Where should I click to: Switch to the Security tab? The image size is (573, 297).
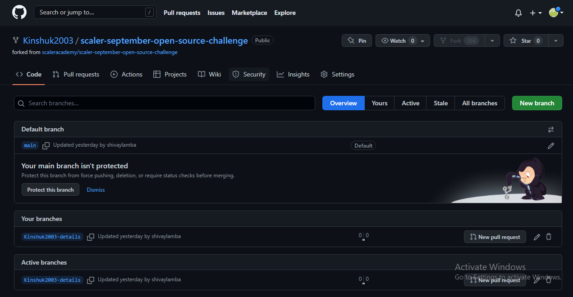[249, 74]
